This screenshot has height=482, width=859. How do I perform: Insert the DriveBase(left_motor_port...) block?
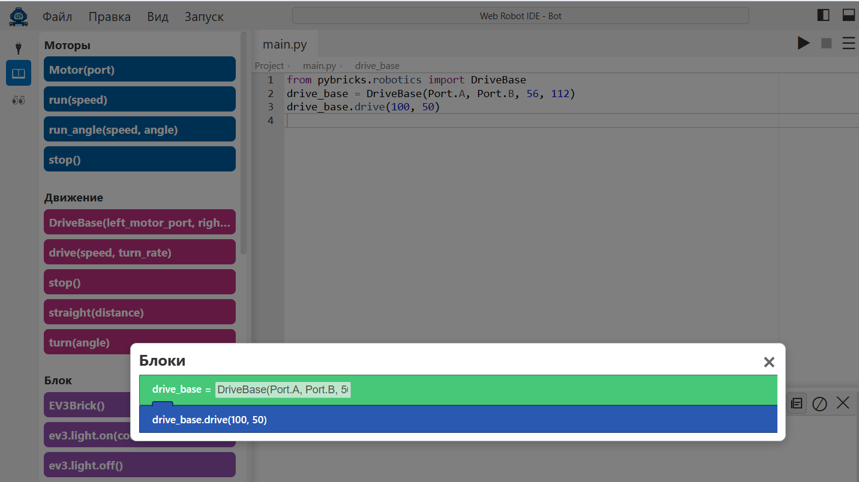coord(140,222)
